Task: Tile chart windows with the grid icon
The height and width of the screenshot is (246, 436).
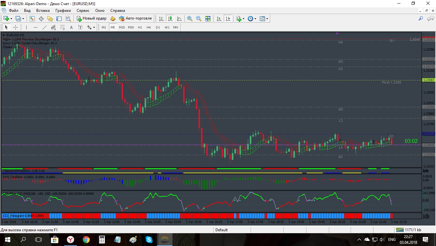Action: 208,19
